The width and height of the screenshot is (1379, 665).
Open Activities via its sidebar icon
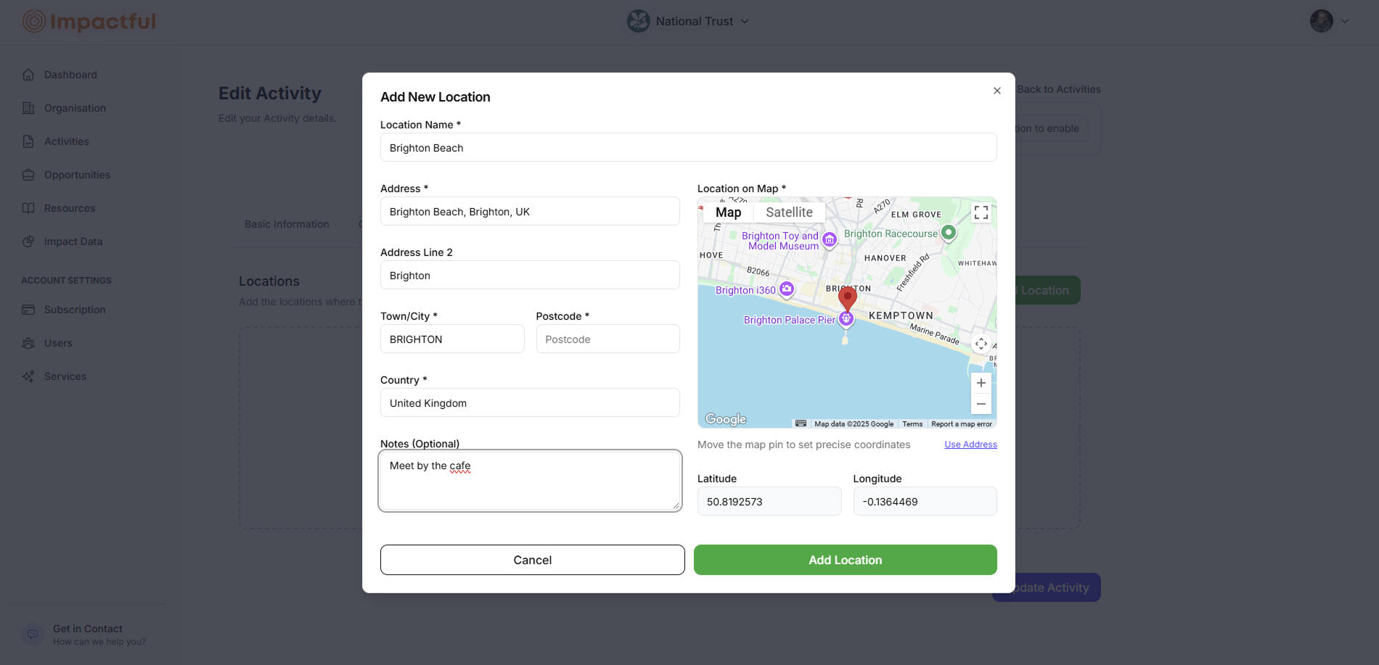pos(28,141)
